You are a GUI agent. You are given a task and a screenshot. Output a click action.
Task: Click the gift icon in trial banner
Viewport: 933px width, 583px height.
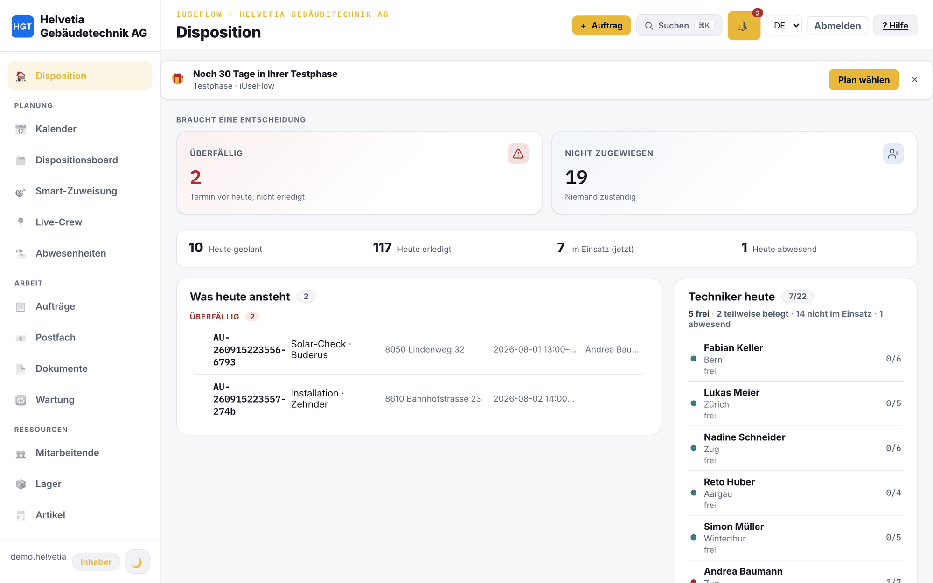click(x=178, y=79)
